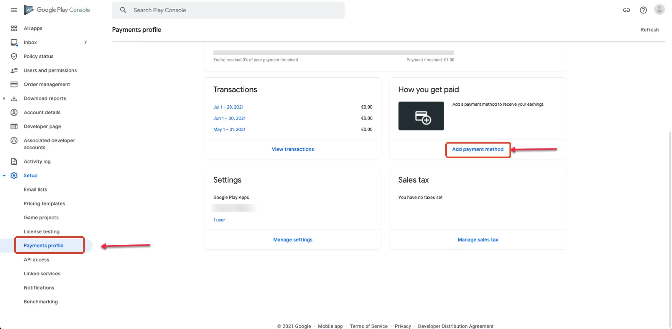Select License testing under Setup

(x=41, y=232)
